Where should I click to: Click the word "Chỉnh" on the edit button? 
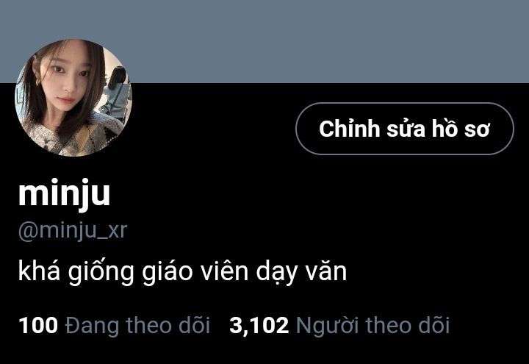pyautogui.click(x=350, y=129)
